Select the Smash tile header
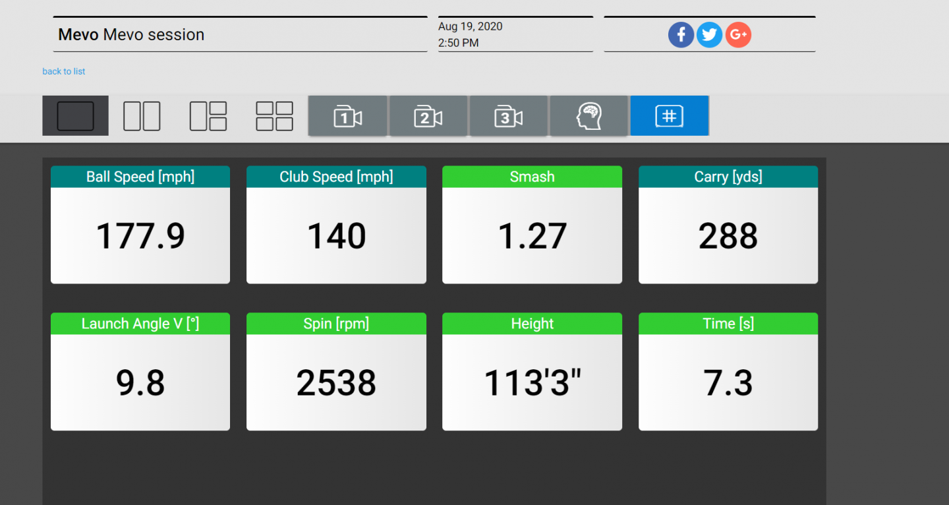The width and height of the screenshot is (949, 505). (x=532, y=177)
